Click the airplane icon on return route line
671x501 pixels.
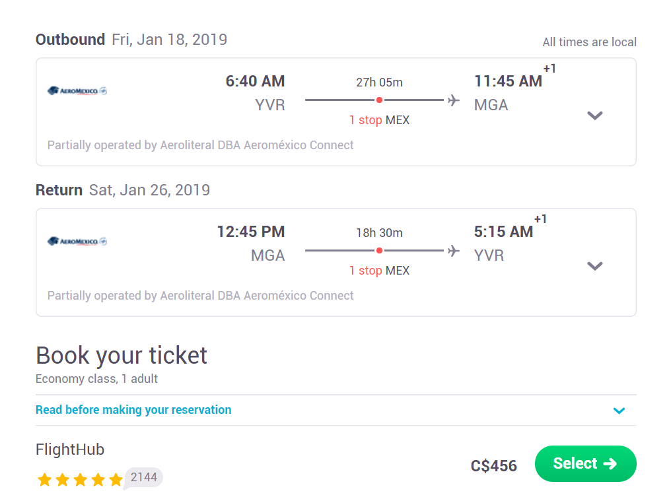(x=453, y=251)
